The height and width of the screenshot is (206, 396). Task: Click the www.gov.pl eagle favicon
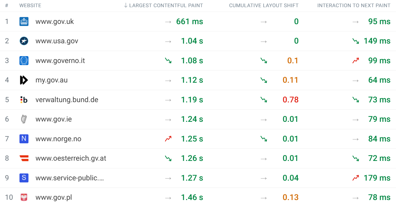[x=24, y=197]
